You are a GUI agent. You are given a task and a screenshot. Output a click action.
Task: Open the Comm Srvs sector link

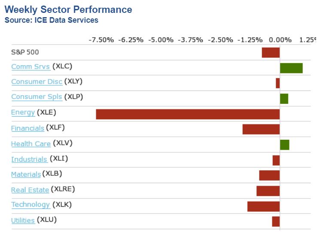pyautogui.click(x=30, y=66)
